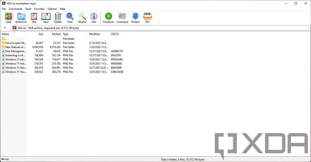Image resolution: width=311 pixels, height=162 pixels.
Task: Click the Windows 11 You... file icon
Action: [x=3, y=72]
